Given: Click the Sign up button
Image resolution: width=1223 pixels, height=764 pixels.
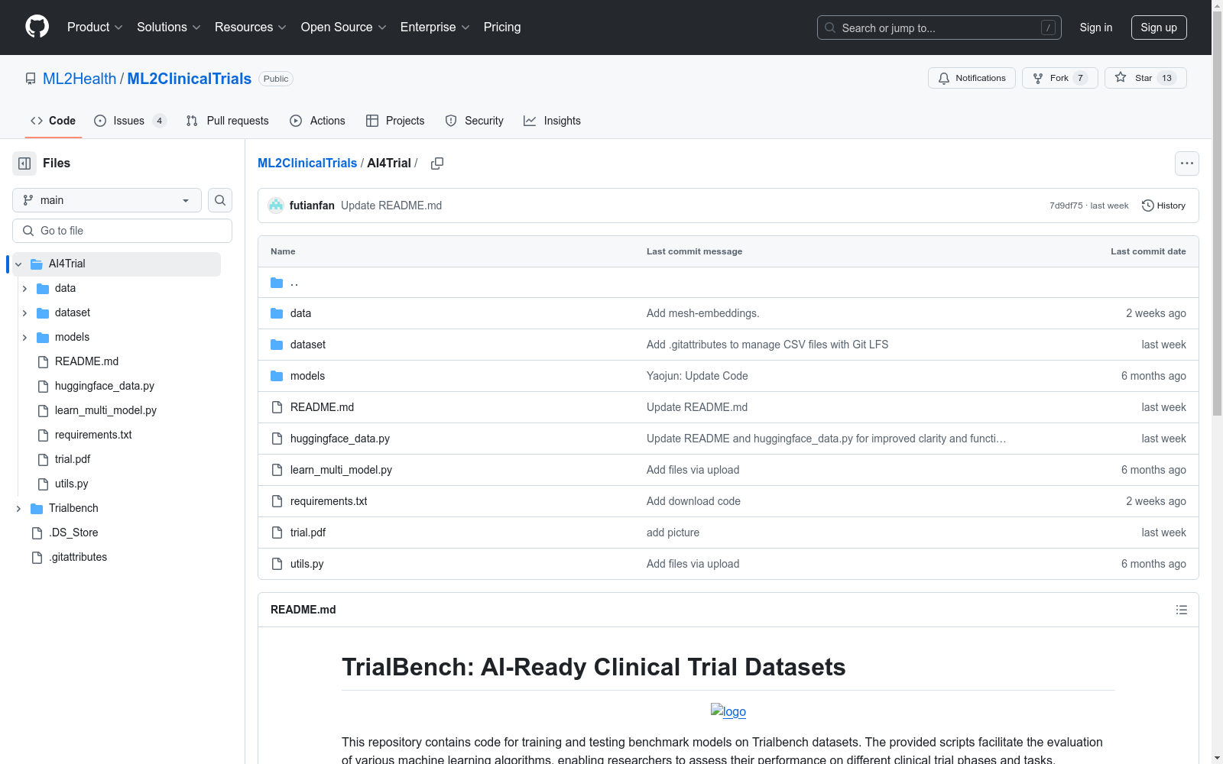Looking at the screenshot, I should pos(1159,28).
